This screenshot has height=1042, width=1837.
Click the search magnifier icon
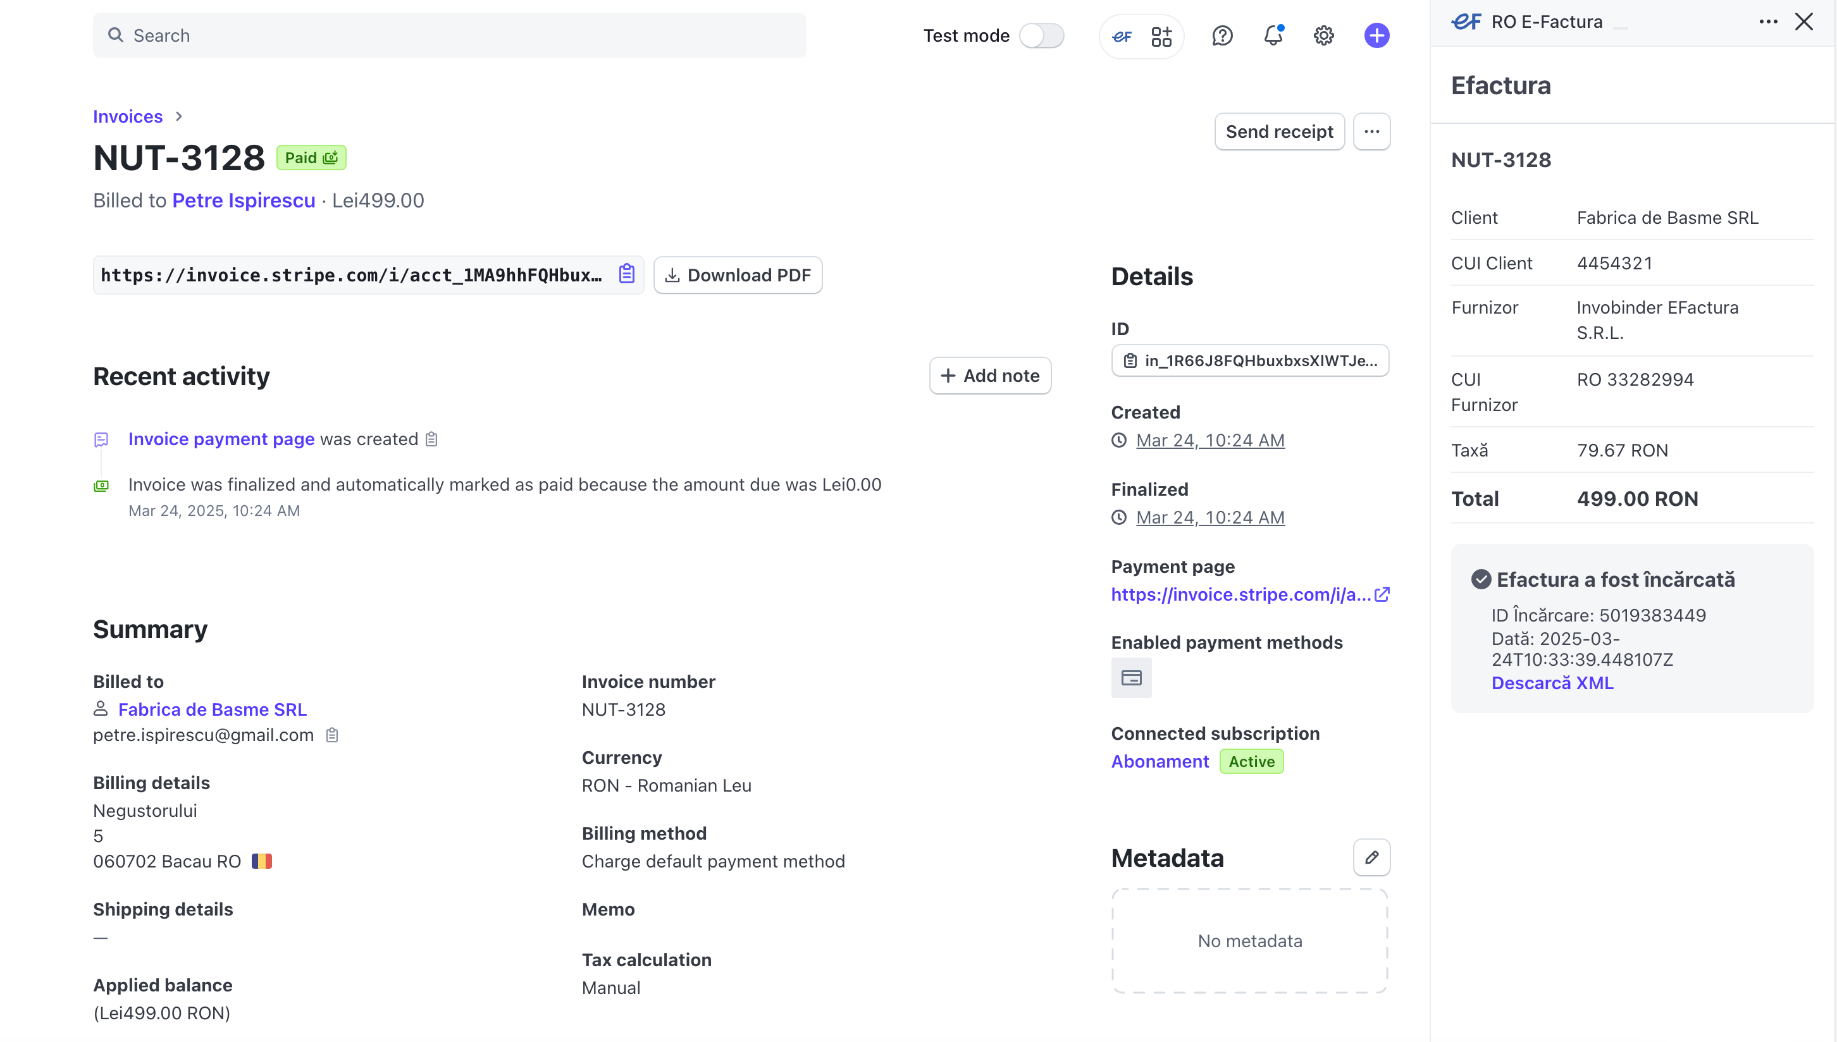click(x=115, y=35)
